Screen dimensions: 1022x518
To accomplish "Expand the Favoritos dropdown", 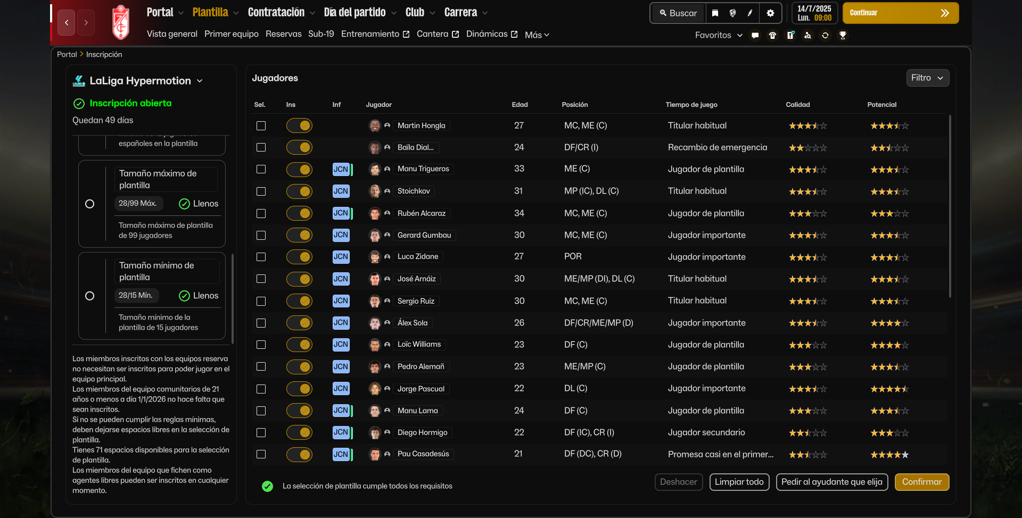I will tap(719, 35).
